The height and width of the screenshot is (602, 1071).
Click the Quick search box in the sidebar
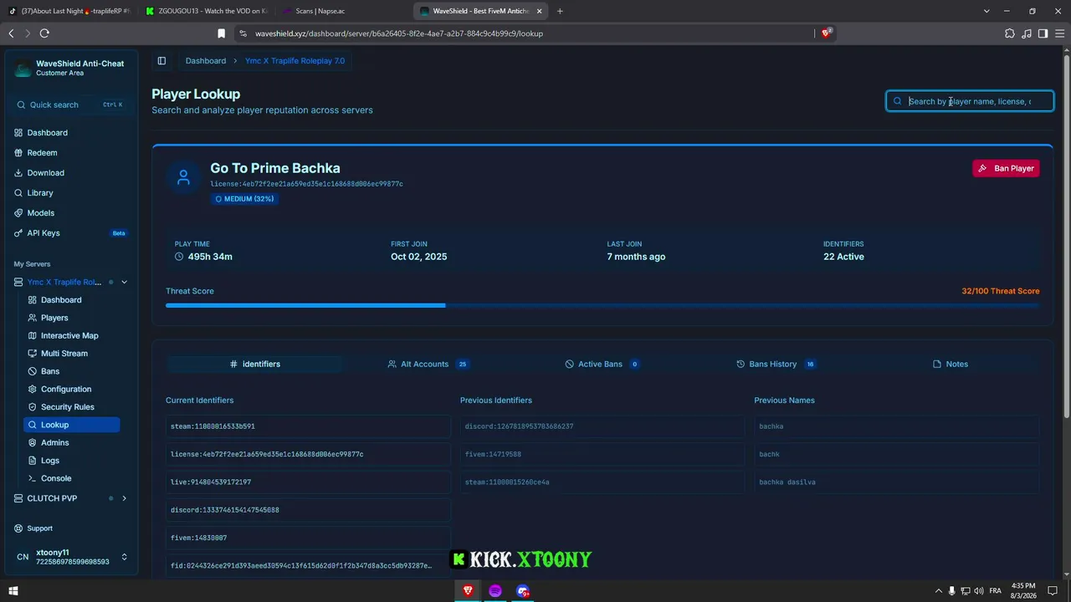(70, 105)
